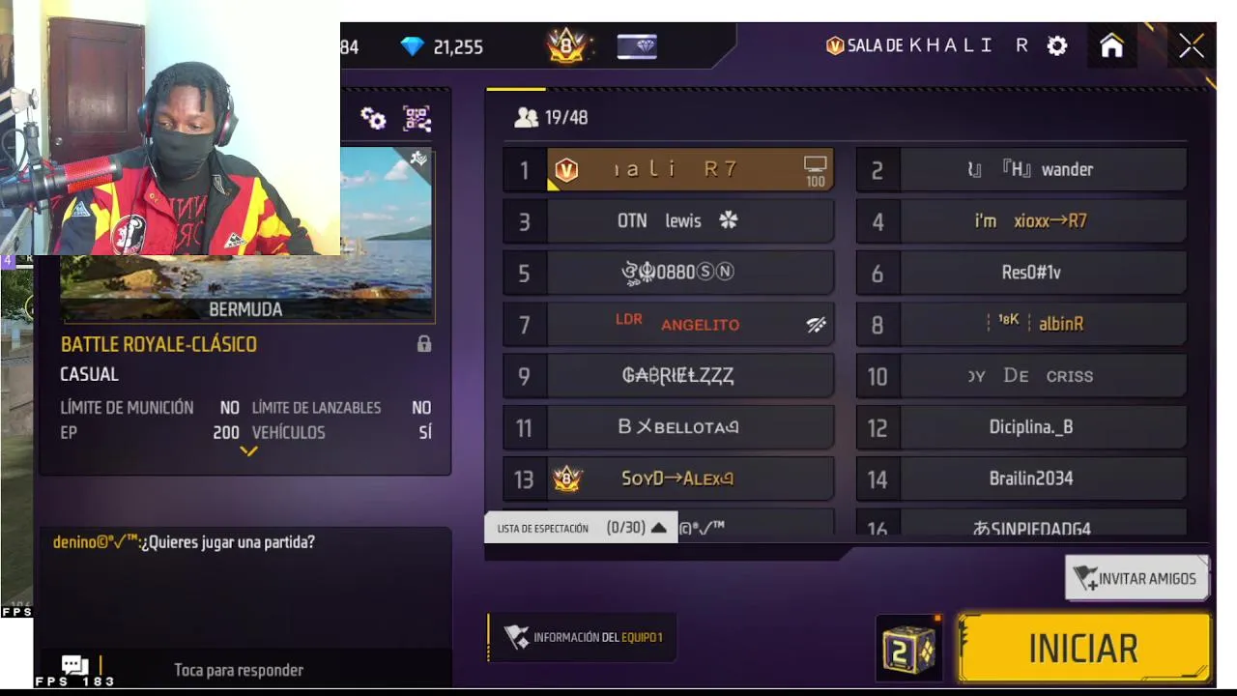The width and height of the screenshot is (1237, 696).
Task: Open the top bar settings gear
Action: click(x=1057, y=45)
